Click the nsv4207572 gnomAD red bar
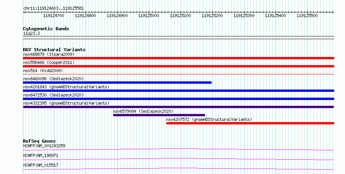This screenshot has height=174, width=345. click(x=250, y=123)
